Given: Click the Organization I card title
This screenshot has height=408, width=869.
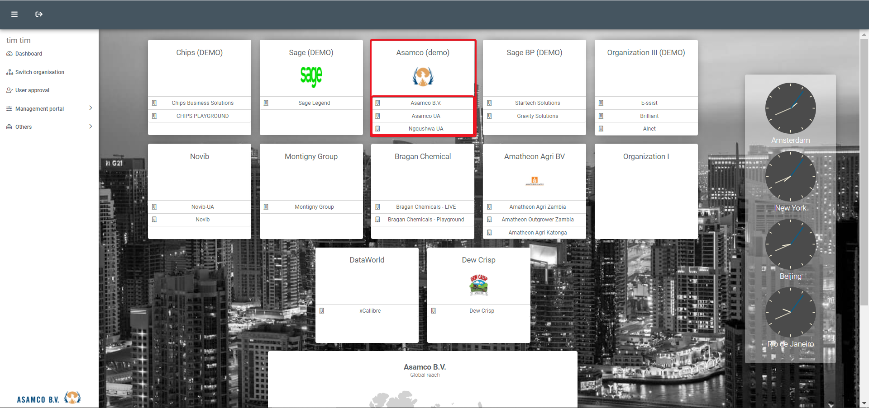Looking at the screenshot, I should 646,156.
